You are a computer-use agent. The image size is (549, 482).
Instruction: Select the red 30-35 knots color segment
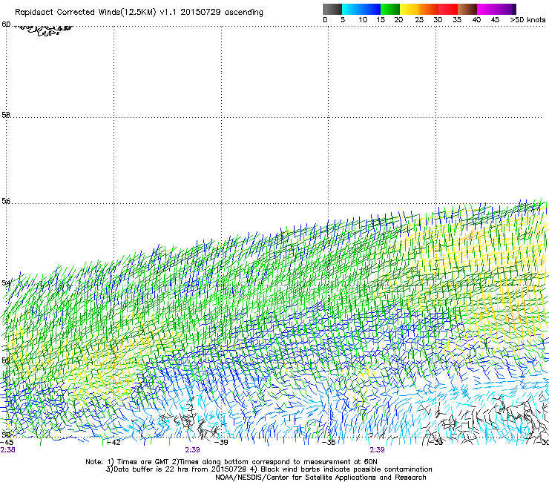pos(448,9)
